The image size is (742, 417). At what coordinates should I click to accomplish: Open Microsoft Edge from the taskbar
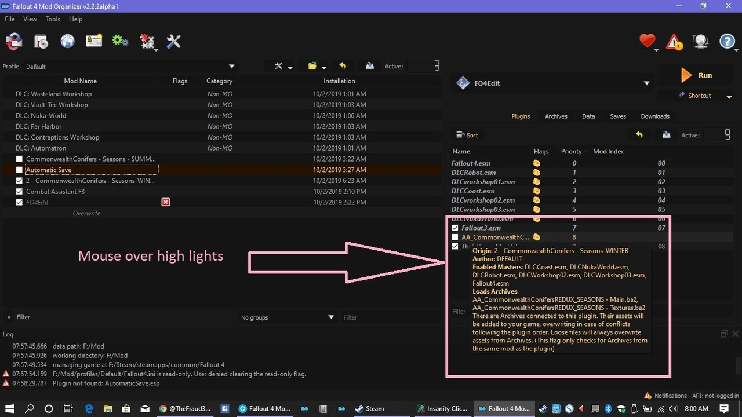(89, 408)
